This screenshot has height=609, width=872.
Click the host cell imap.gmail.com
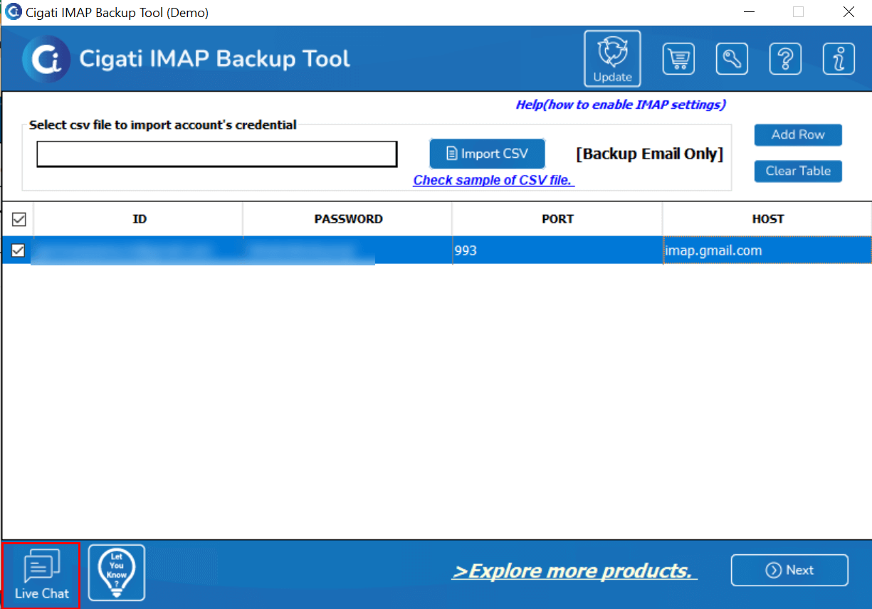[x=767, y=250]
